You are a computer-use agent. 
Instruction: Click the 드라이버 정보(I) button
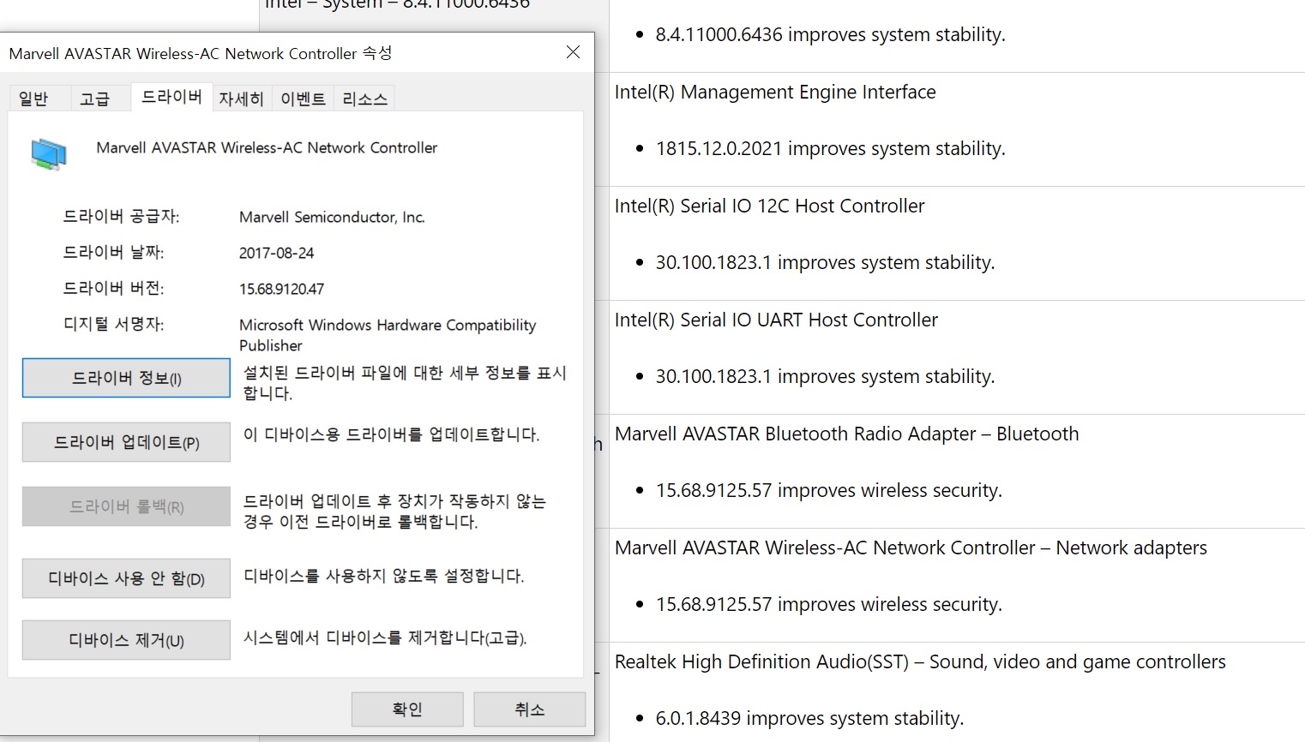point(126,378)
